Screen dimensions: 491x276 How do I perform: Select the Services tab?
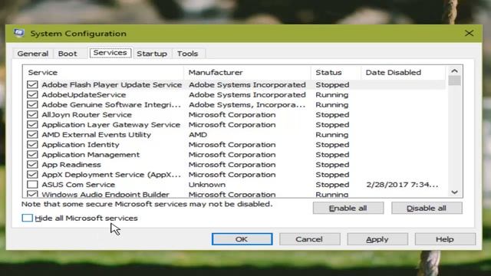(x=110, y=53)
